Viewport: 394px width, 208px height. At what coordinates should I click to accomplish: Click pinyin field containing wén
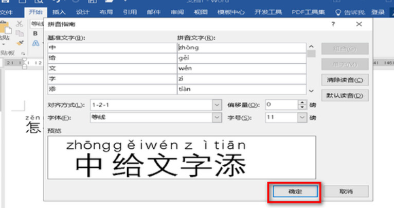point(242,68)
